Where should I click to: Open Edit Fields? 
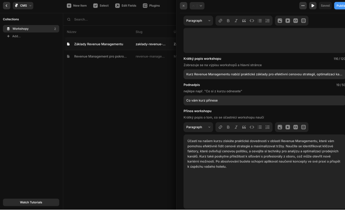point(126,6)
